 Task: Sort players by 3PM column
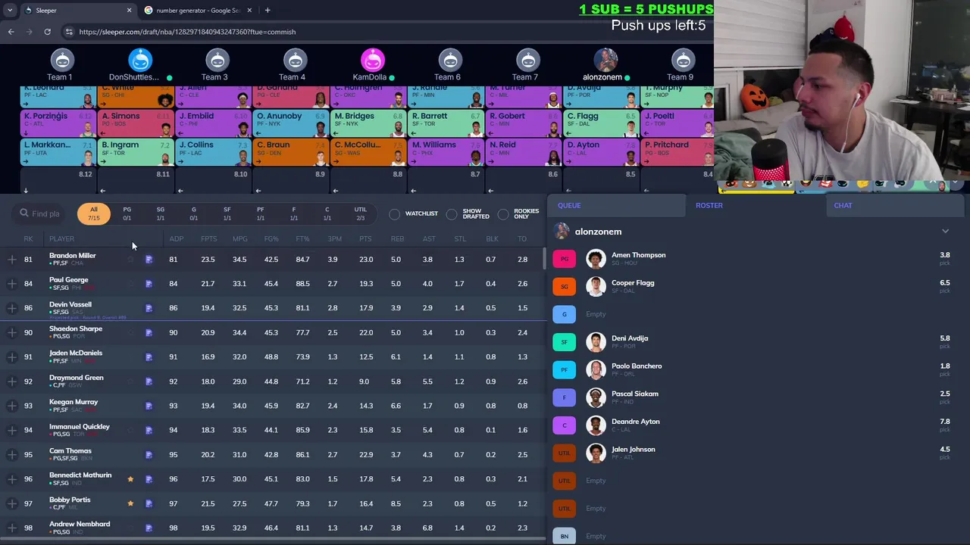tap(334, 239)
